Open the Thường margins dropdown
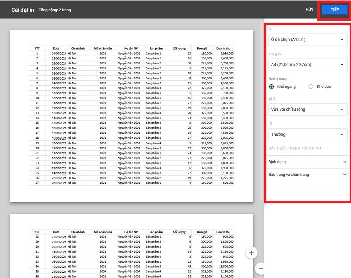351x278 pixels. (307, 134)
